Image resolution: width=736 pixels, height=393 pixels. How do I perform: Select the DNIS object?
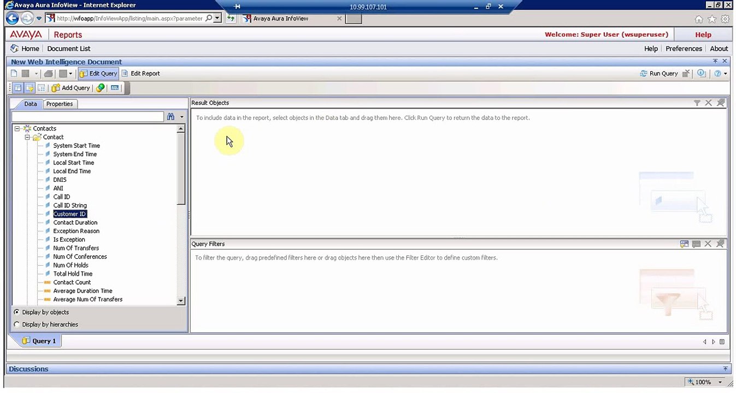60,180
